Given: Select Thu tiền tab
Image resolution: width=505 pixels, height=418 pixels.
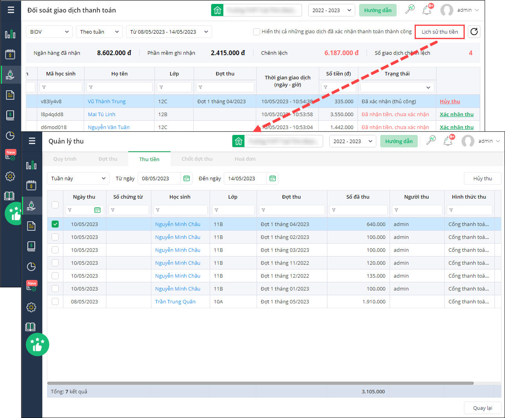Looking at the screenshot, I should [149, 159].
